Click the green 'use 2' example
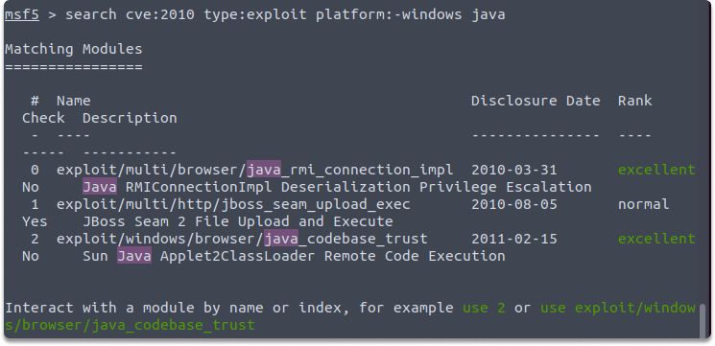The image size is (715, 346). [x=484, y=308]
